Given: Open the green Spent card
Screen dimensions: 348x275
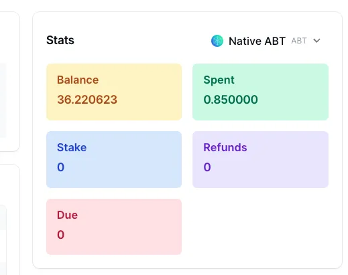Looking at the screenshot, I should (260, 92).
